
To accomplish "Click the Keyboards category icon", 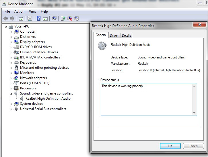I will (16, 62).
